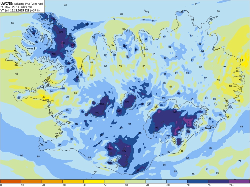The image size is (250, 187).
Task: Click the humidity value '77' in the southeast sea
Action: pos(240,161)
